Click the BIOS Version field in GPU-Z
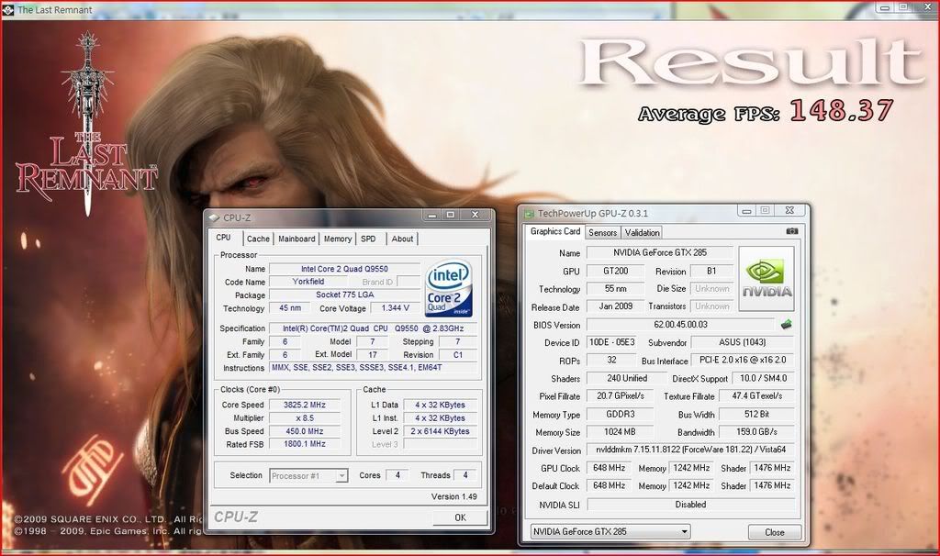The width and height of the screenshot is (940, 556). (x=679, y=325)
